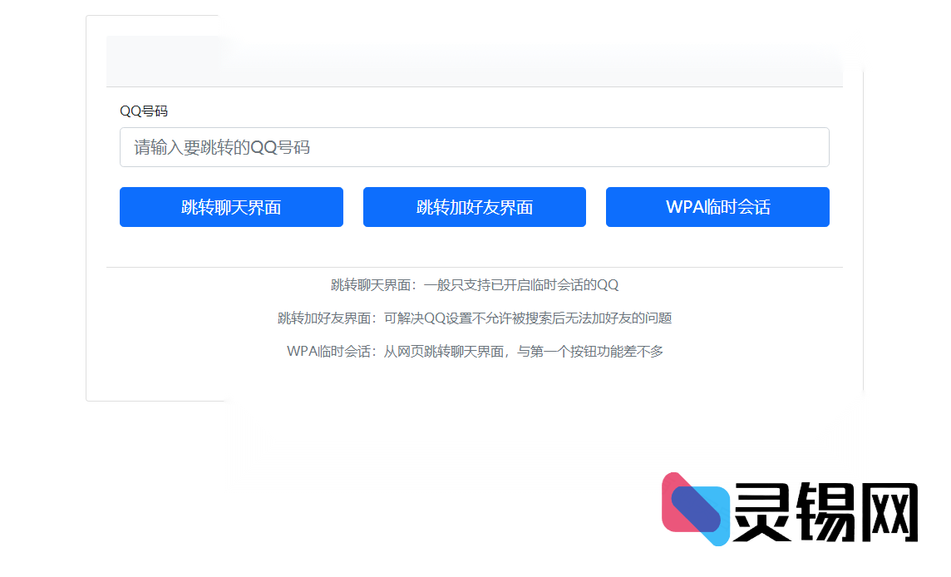Screen dimensions: 951x577
Task: Select the 跳转加好友界面 explanation line
Action: coord(475,318)
